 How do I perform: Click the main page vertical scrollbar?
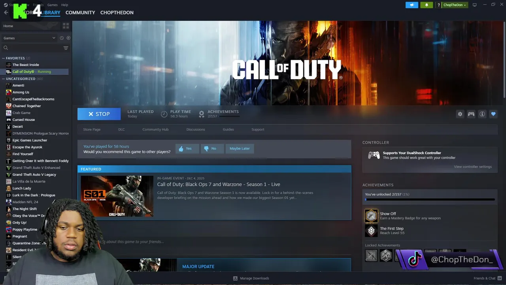tap(504, 59)
